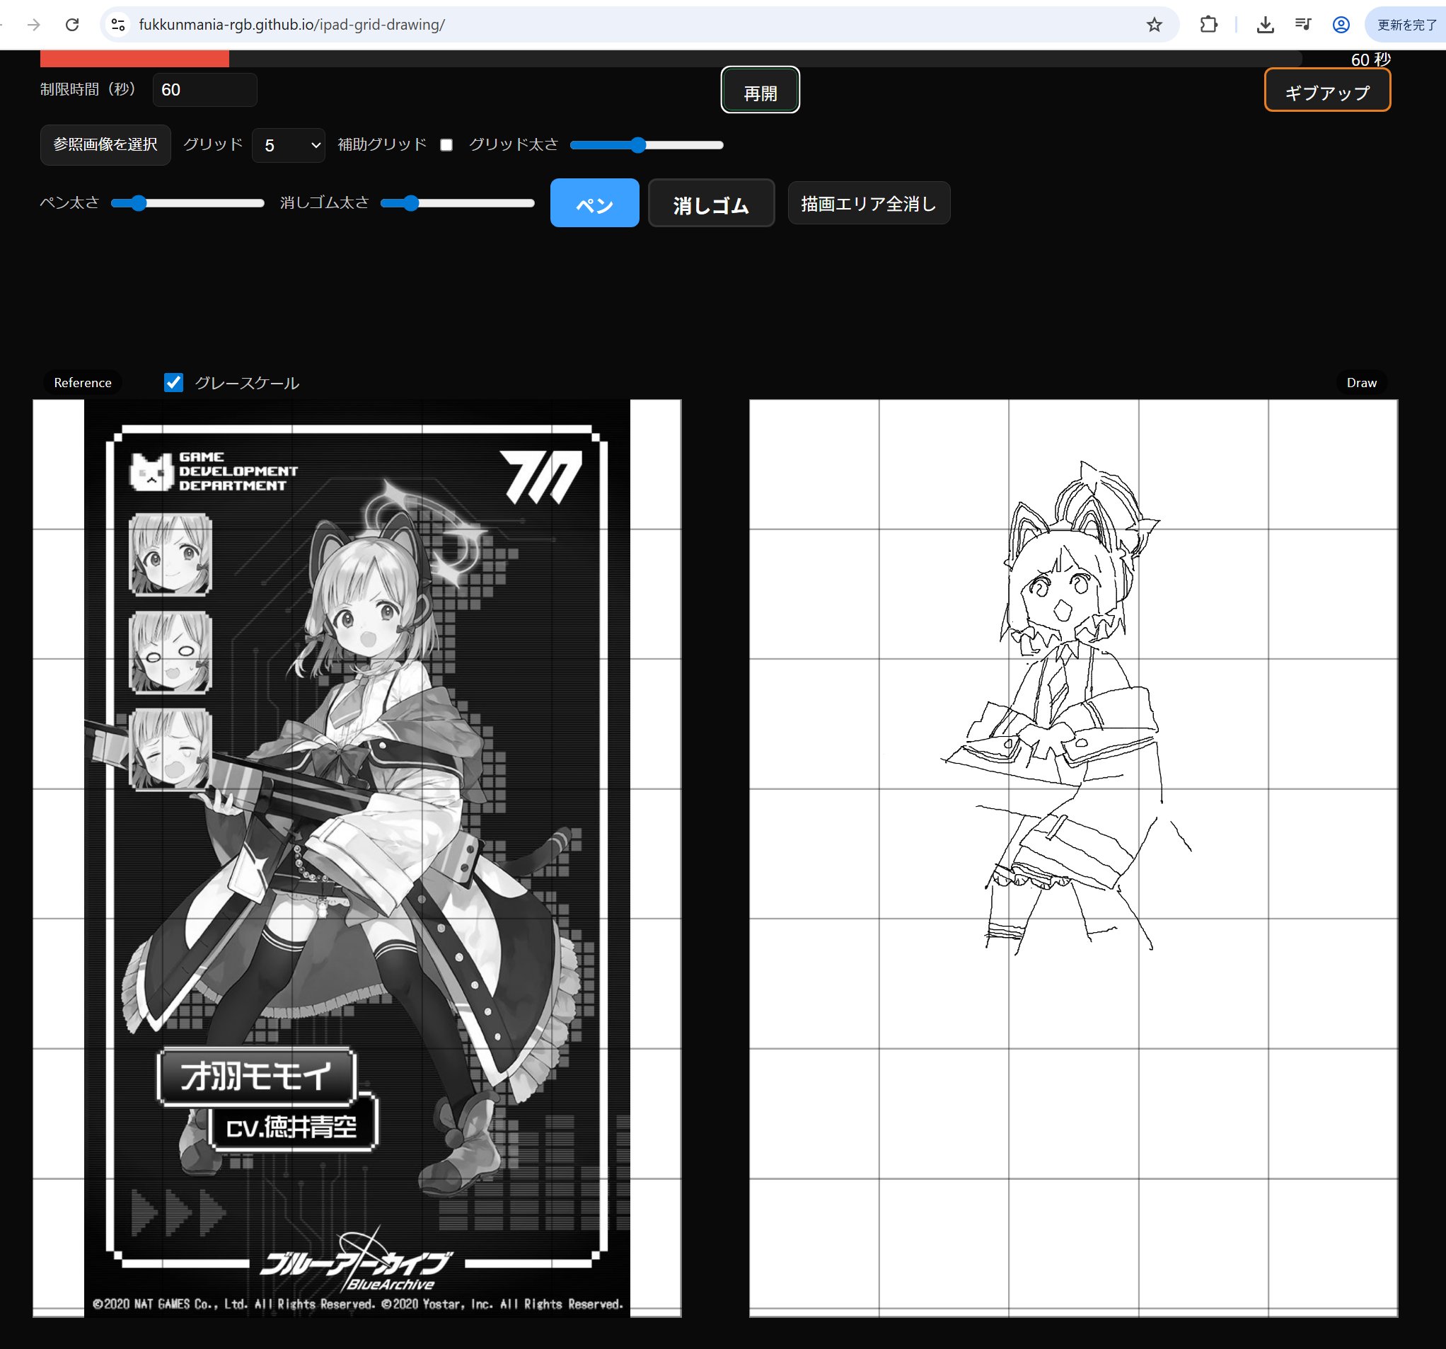Enable the 補助グリッド checkbox
The height and width of the screenshot is (1349, 1446).
coord(446,145)
